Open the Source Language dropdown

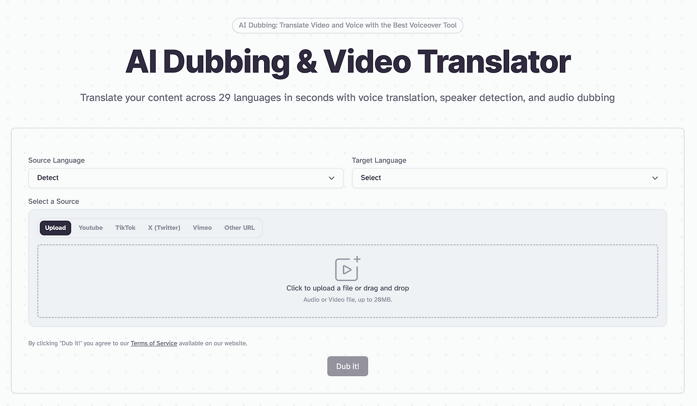point(186,178)
